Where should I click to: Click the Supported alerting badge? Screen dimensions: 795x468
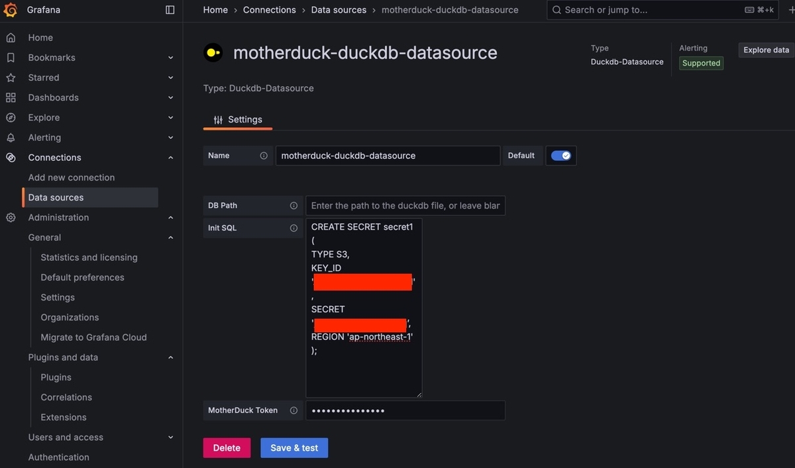tap(701, 63)
